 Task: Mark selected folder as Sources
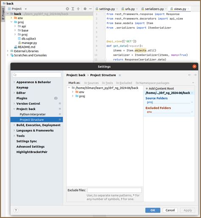91,83
